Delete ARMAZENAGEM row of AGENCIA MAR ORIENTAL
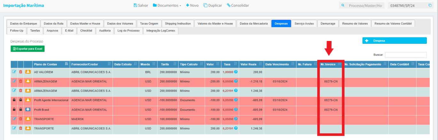Image resolution: width=438 pixels, height=140 pixels. (21, 81)
